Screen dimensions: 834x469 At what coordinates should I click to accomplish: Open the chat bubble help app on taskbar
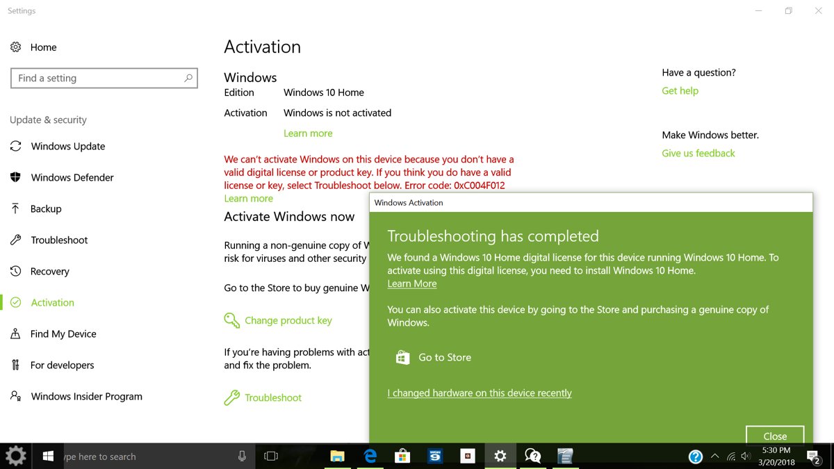[x=533, y=456]
